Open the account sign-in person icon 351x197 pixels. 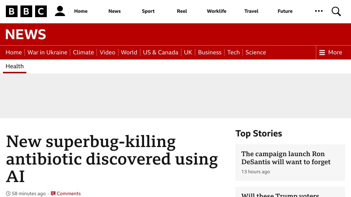pos(60,11)
